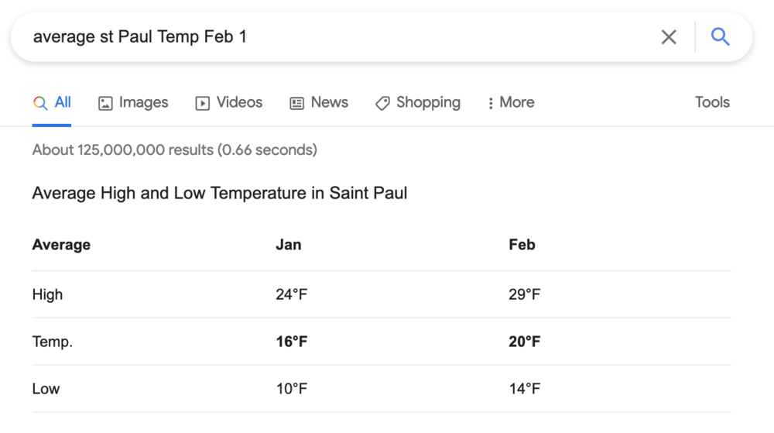The image size is (774, 433).
Task: Click the Shopping tag icon
Action: [382, 103]
